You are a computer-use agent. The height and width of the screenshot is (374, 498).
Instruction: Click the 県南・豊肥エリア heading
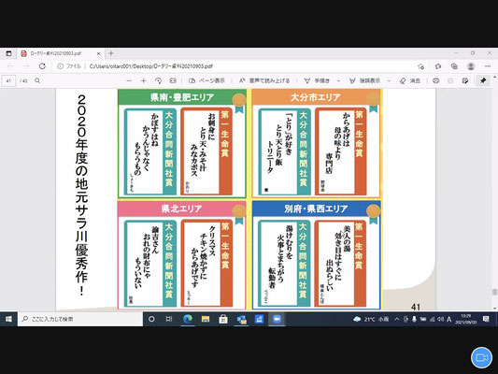click(182, 97)
